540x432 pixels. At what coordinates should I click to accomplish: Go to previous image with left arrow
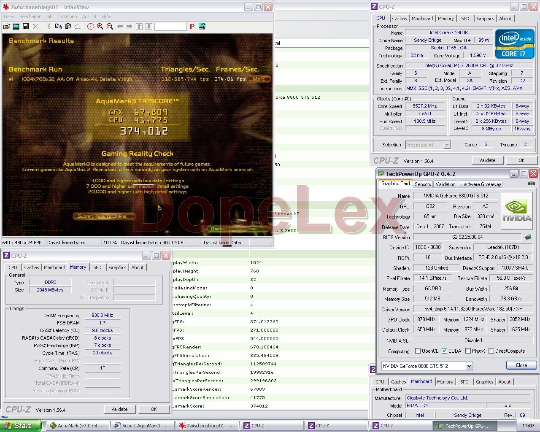120,27
